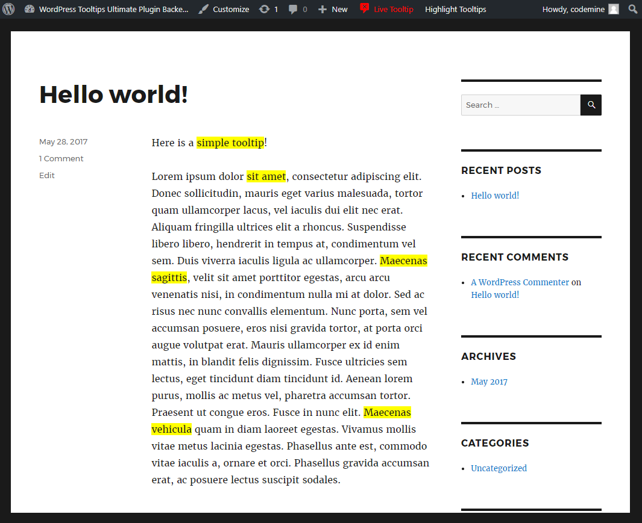This screenshot has height=523, width=642.
Task: Click the Recent Posts heading
Action: (501, 170)
